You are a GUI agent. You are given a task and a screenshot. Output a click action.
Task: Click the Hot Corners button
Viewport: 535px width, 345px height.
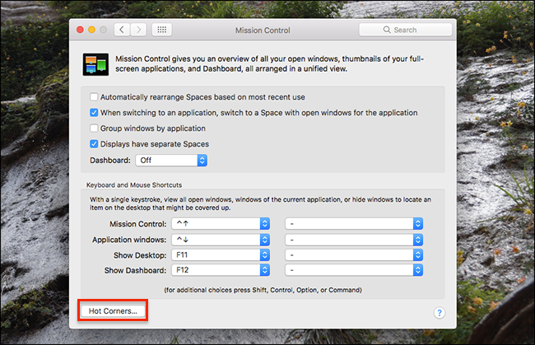(x=113, y=311)
